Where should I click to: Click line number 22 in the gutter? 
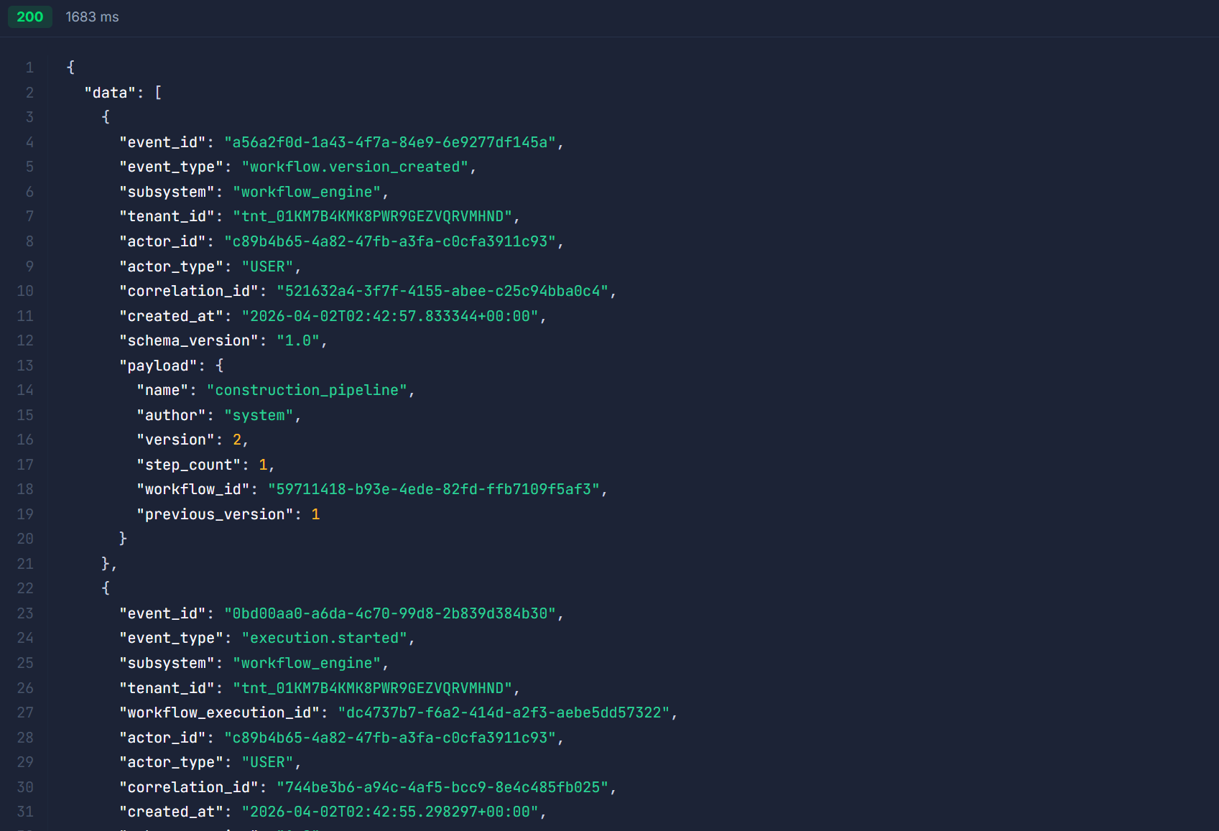pyautogui.click(x=25, y=588)
